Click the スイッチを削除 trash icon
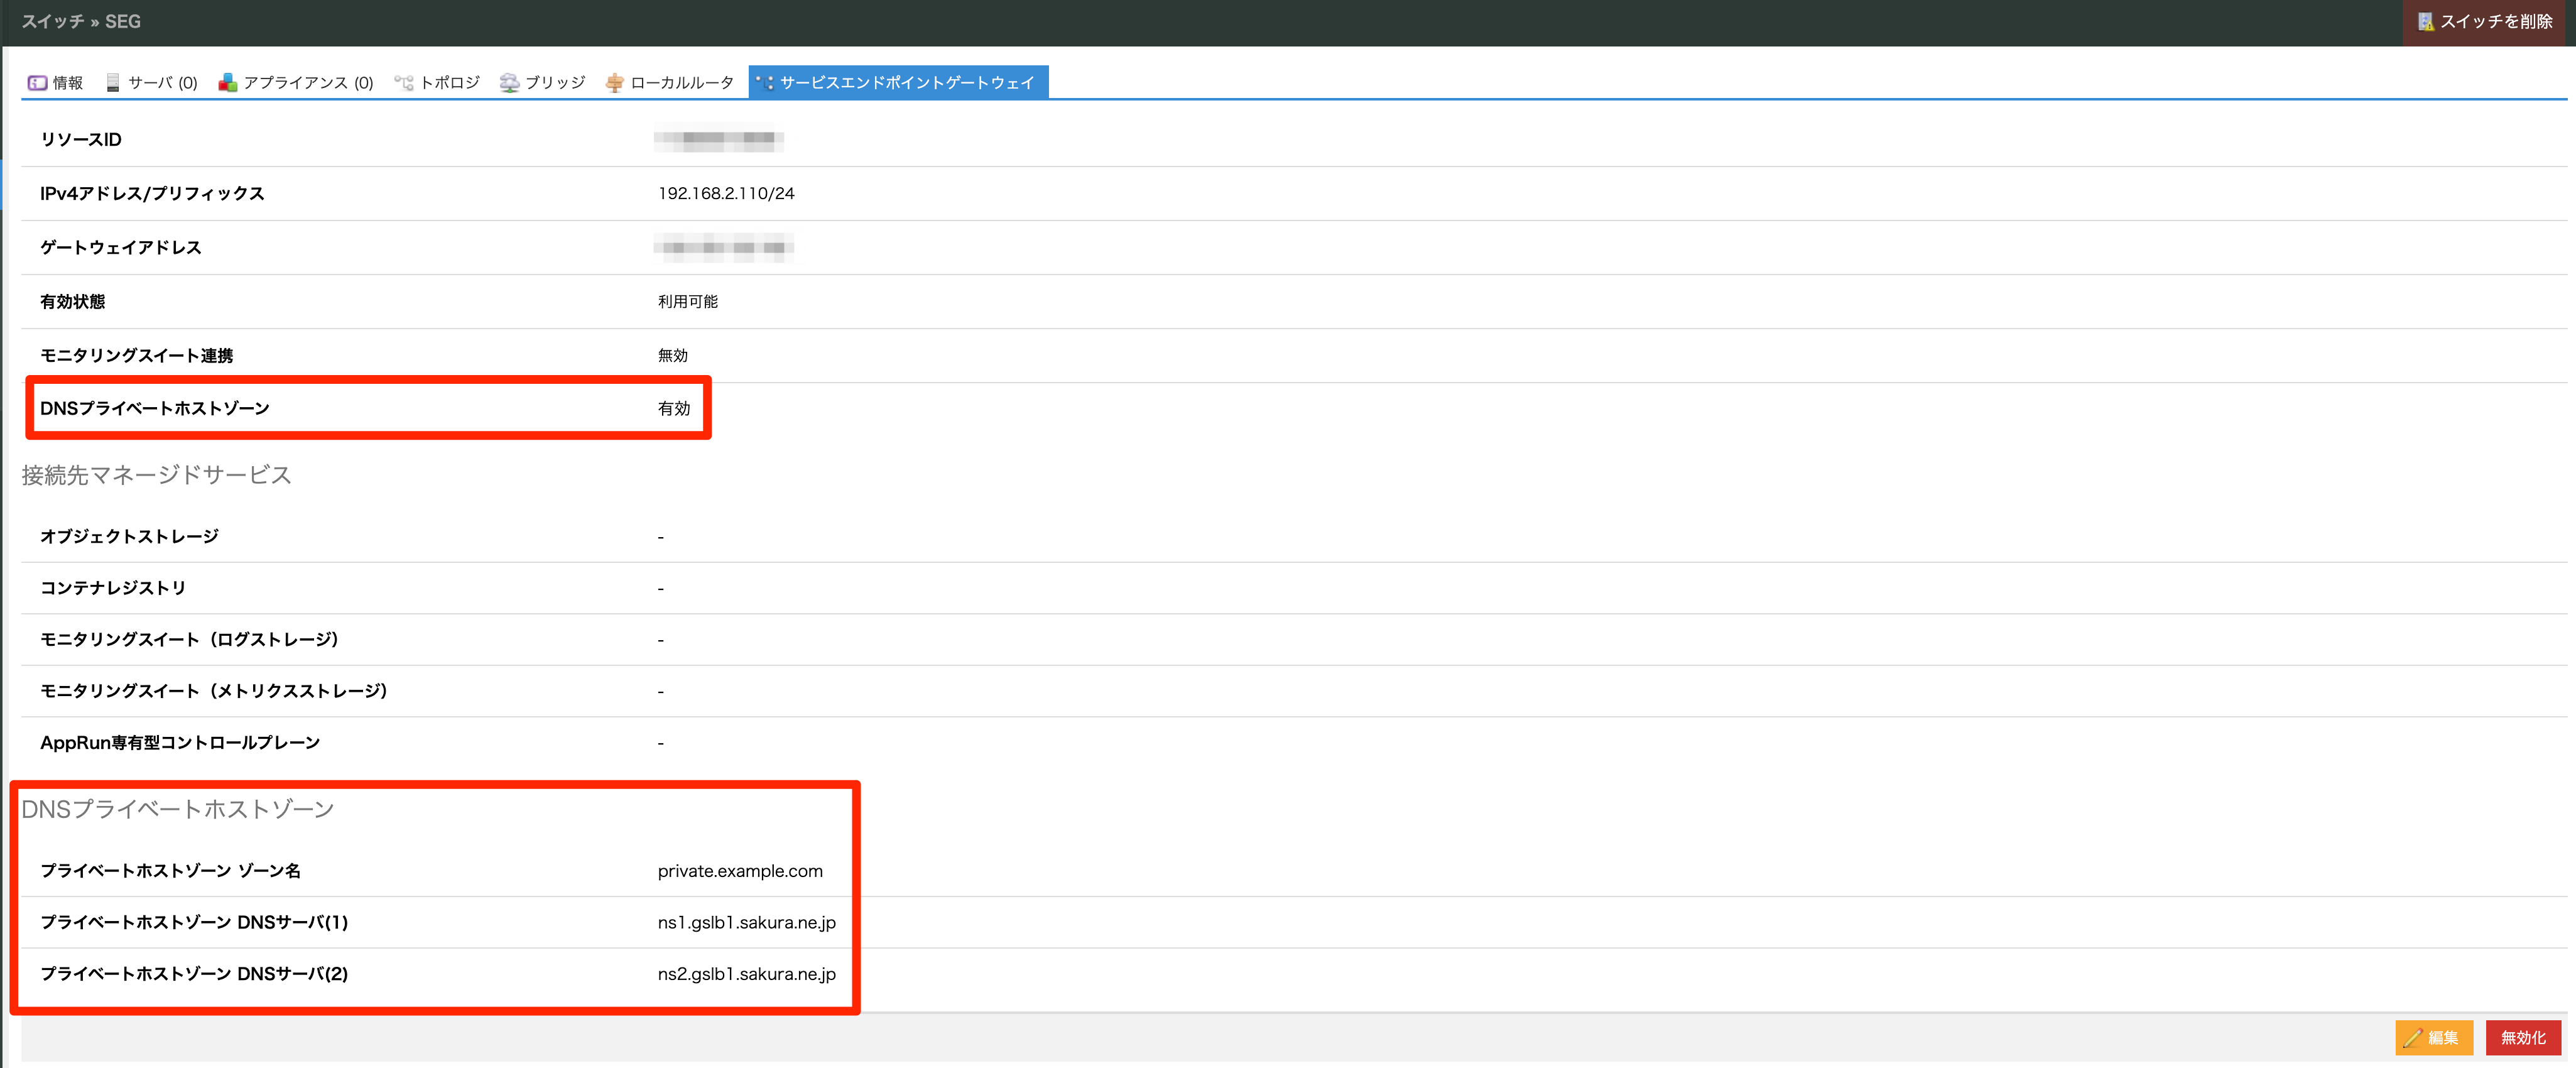The width and height of the screenshot is (2576, 1068). [2425, 22]
